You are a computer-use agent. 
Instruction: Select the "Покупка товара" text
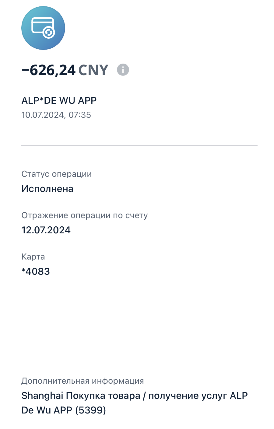[x=103, y=396]
